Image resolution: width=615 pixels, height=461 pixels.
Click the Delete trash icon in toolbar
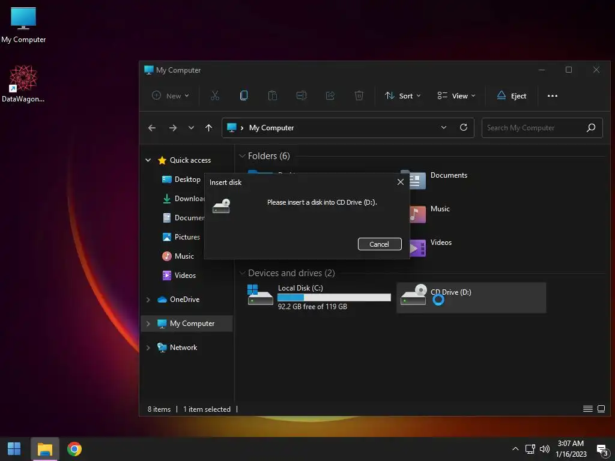(359, 95)
